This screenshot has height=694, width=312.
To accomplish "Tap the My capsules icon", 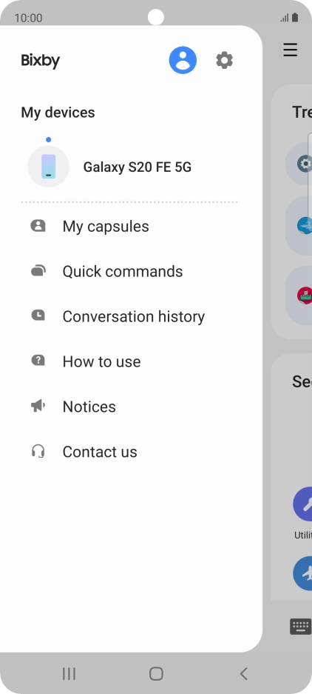I will click(38, 226).
